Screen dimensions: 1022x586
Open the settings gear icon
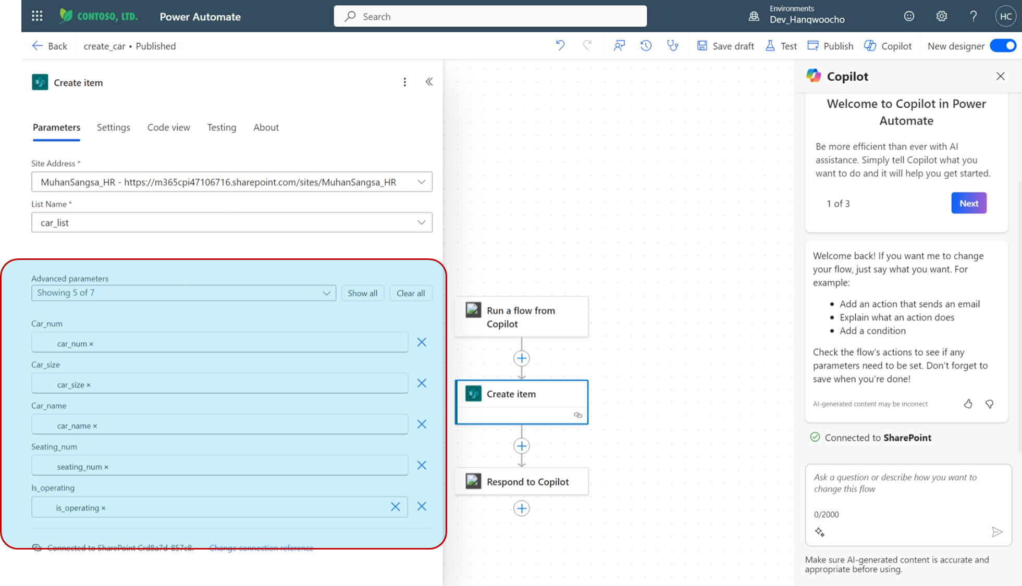(x=941, y=16)
